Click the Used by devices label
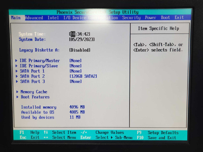The width and height of the screenshot is (203, 152). coord(38,117)
